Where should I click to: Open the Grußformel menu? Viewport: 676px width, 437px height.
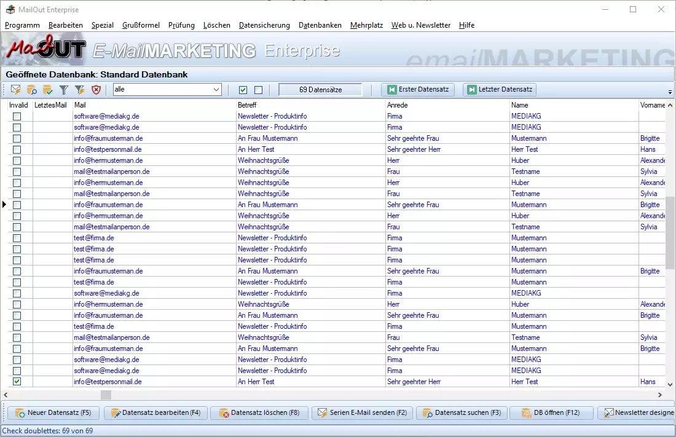tap(141, 25)
